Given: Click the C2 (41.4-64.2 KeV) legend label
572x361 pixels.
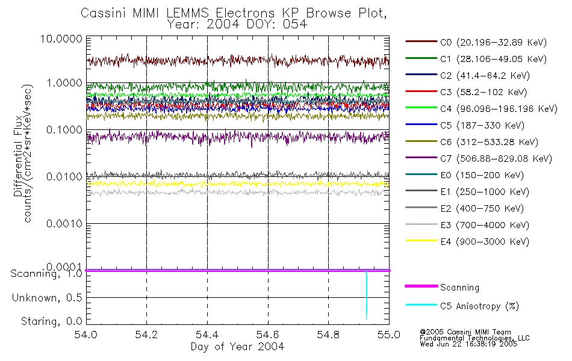Looking at the screenshot, I should [485, 76].
